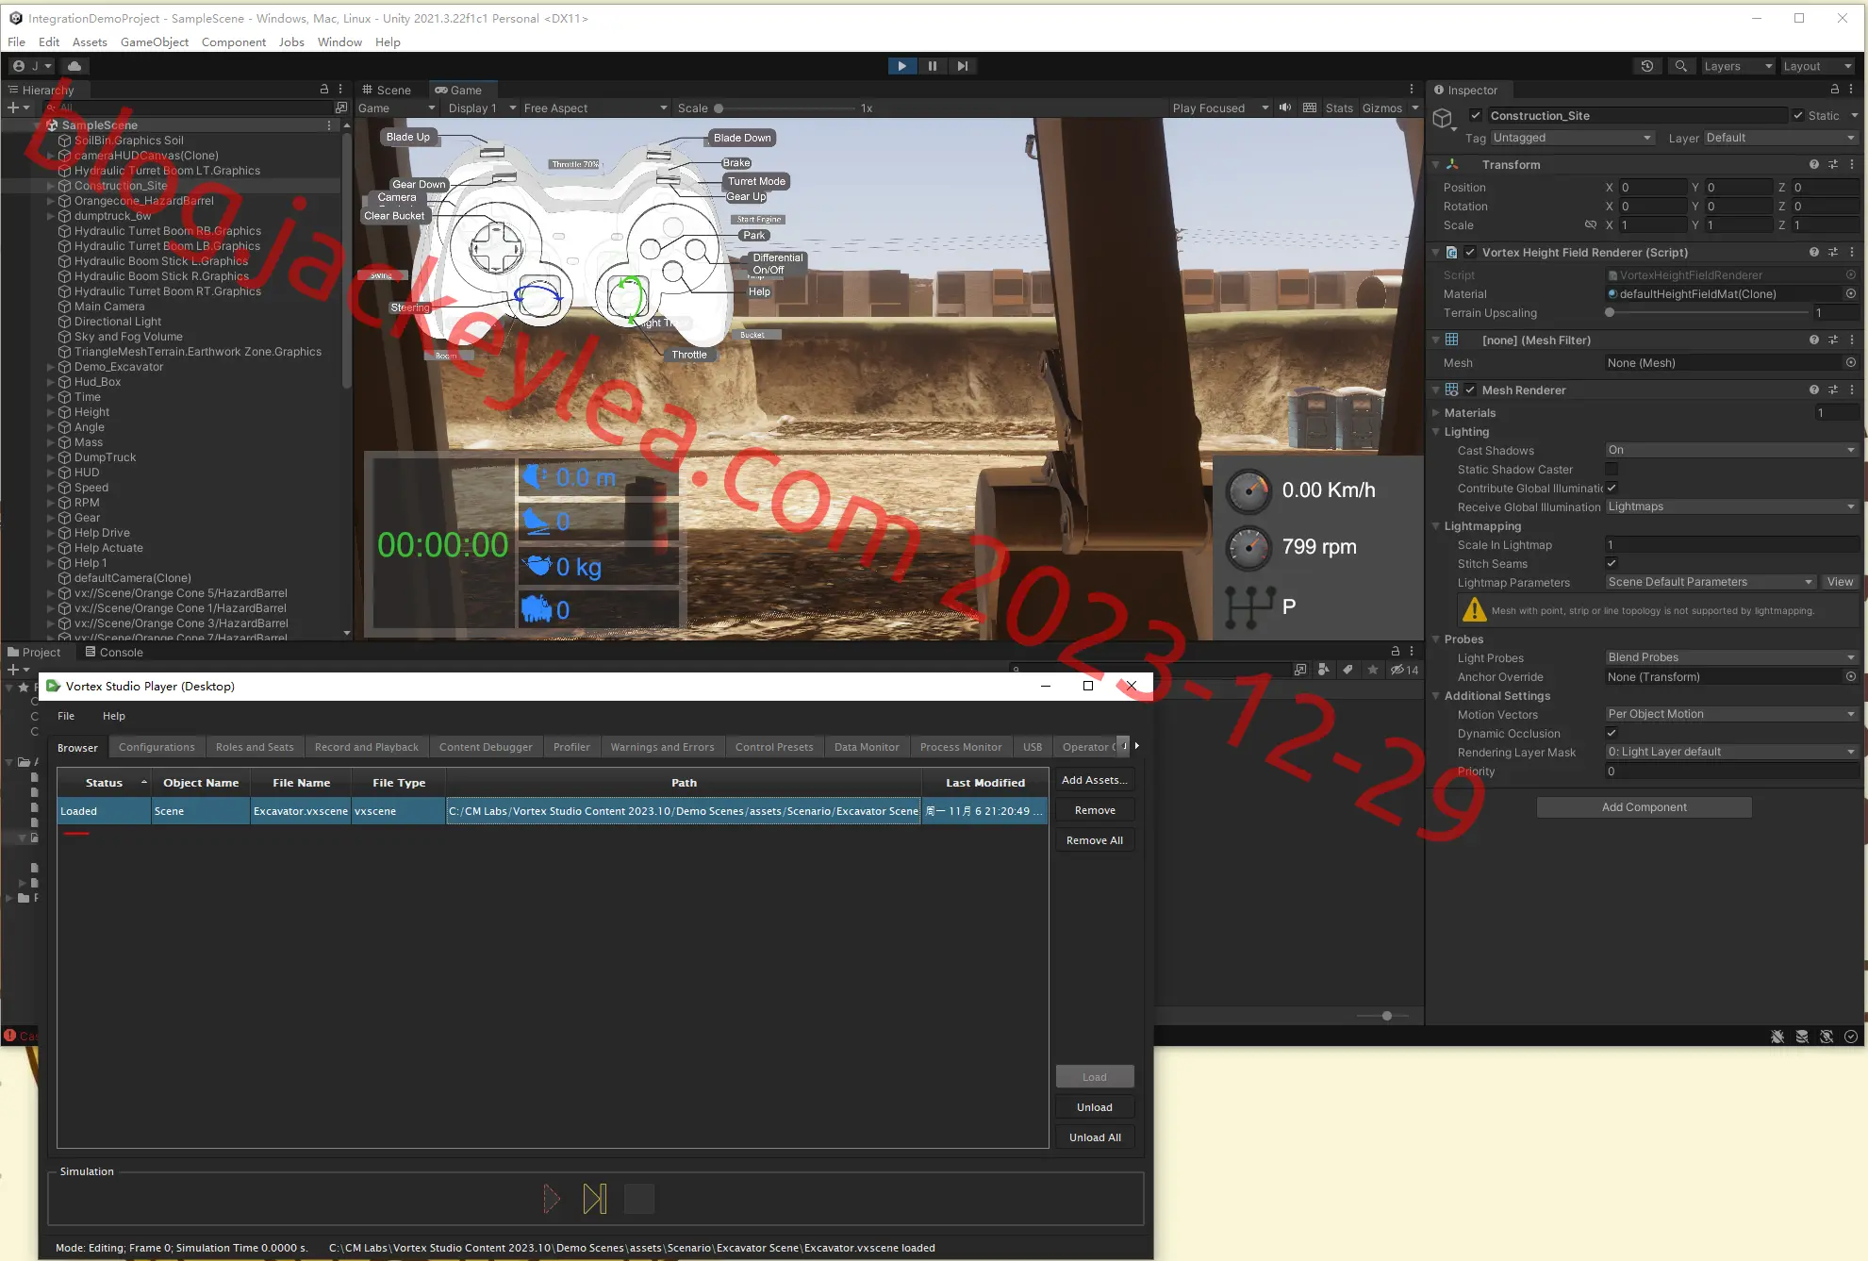Click the search magnifier icon in toolbar
Image resolution: width=1868 pixels, height=1261 pixels.
click(x=1680, y=66)
